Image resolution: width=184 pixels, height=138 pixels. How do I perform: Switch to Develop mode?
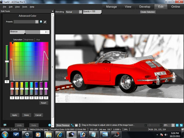(145, 7)
